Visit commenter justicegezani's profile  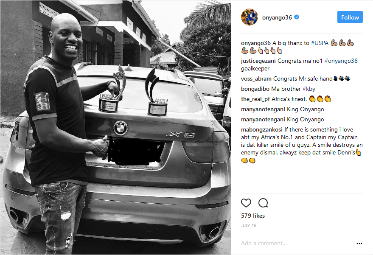point(258,61)
